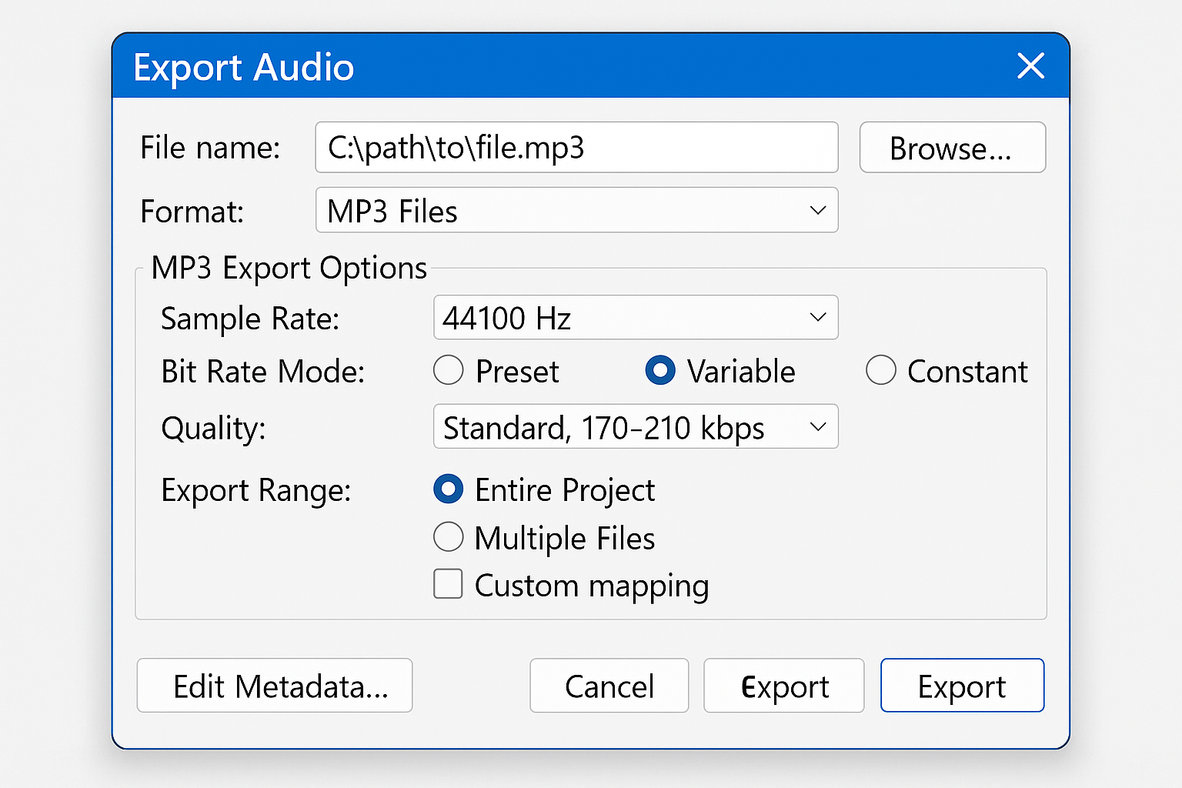Click the Cancel button
The height and width of the screenshot is (788, 1182).
coord(609,686)
